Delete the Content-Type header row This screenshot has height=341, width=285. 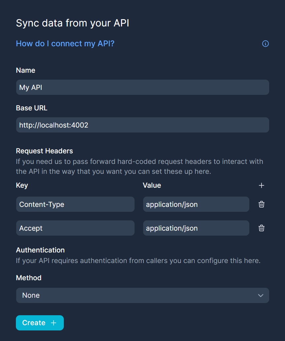[261, 204]
